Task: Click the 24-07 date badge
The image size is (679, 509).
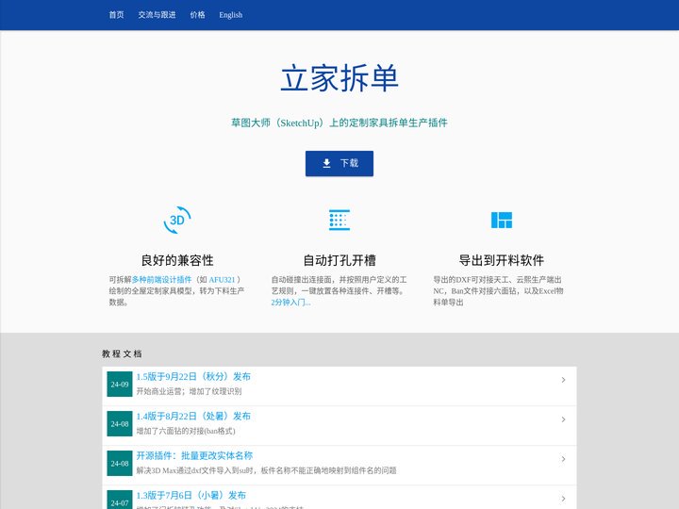Action: coord(120,501)
